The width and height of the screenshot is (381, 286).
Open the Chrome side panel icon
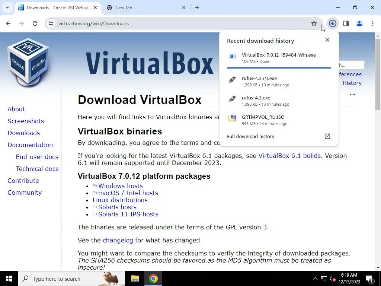[x=346, y=23]
